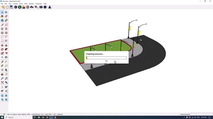Click the taskbar clock

[x=204, y=117]
